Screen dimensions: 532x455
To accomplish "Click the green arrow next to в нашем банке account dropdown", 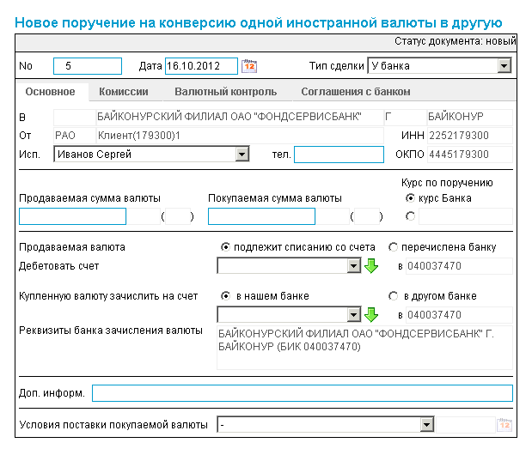I will coord(371,315).
